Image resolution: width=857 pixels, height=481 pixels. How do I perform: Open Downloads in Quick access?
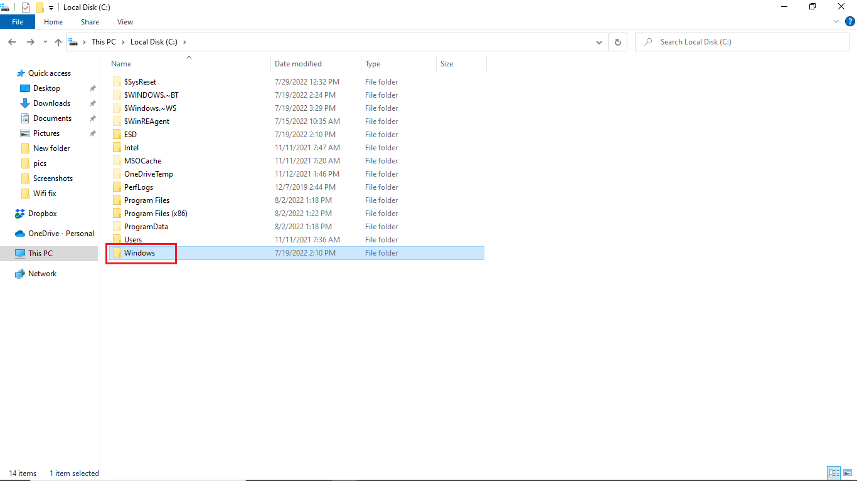[51, 103]
